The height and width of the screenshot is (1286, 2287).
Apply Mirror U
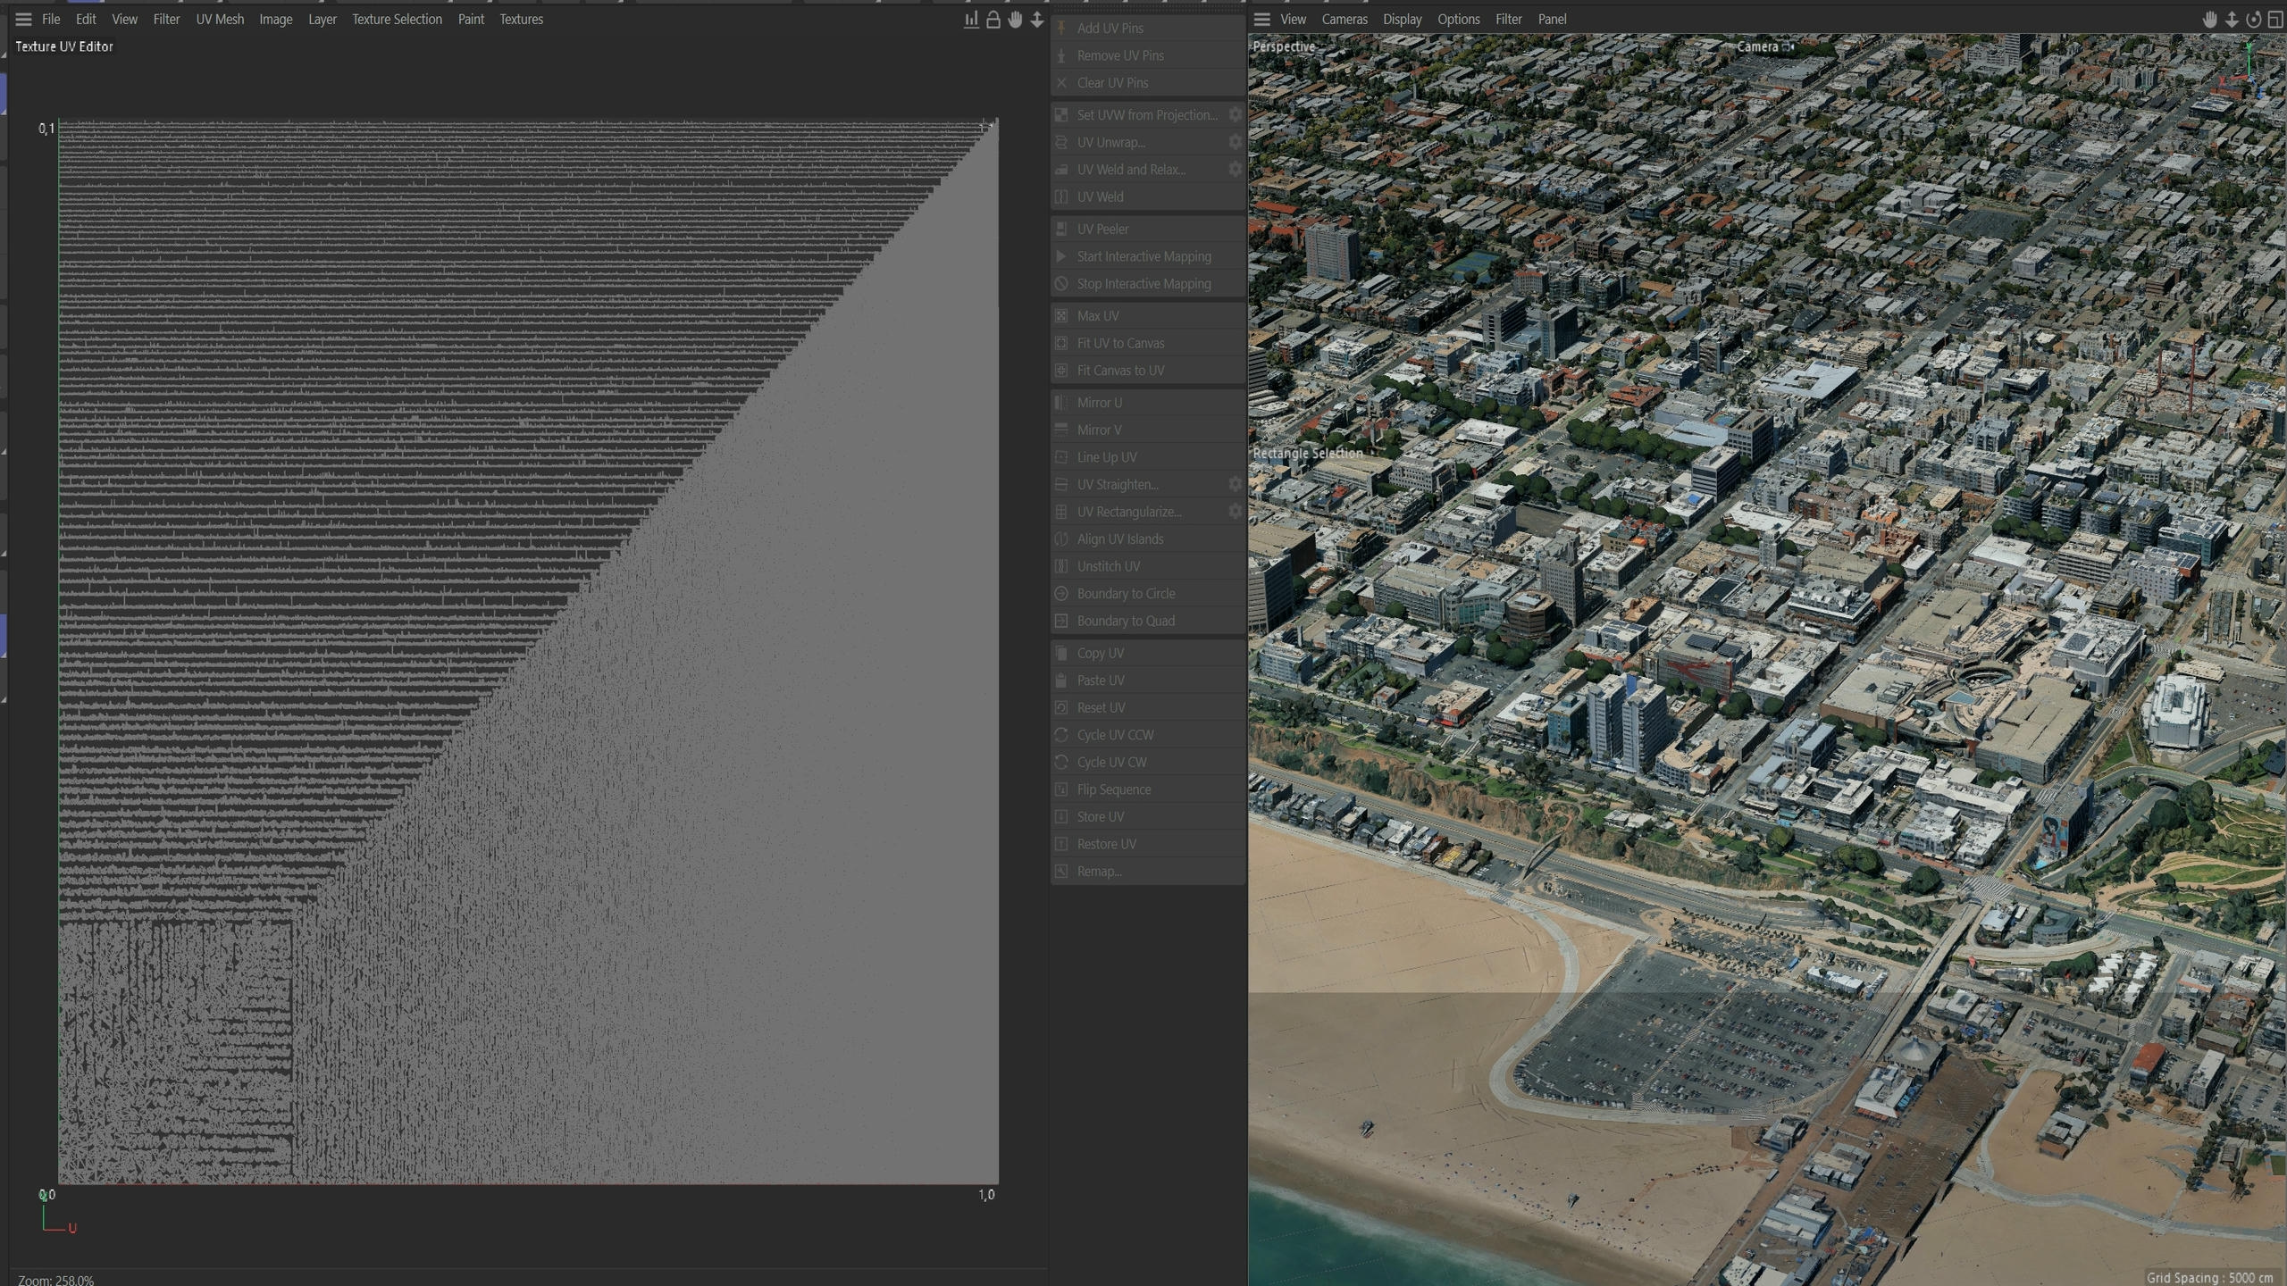[x=1148, y=402]
